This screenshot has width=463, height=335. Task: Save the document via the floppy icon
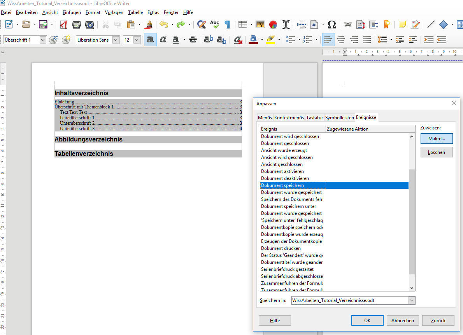tap(43, 24)
